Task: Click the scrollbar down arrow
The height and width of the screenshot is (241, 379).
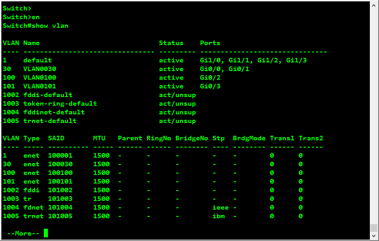Action: (x=374, y=236)
